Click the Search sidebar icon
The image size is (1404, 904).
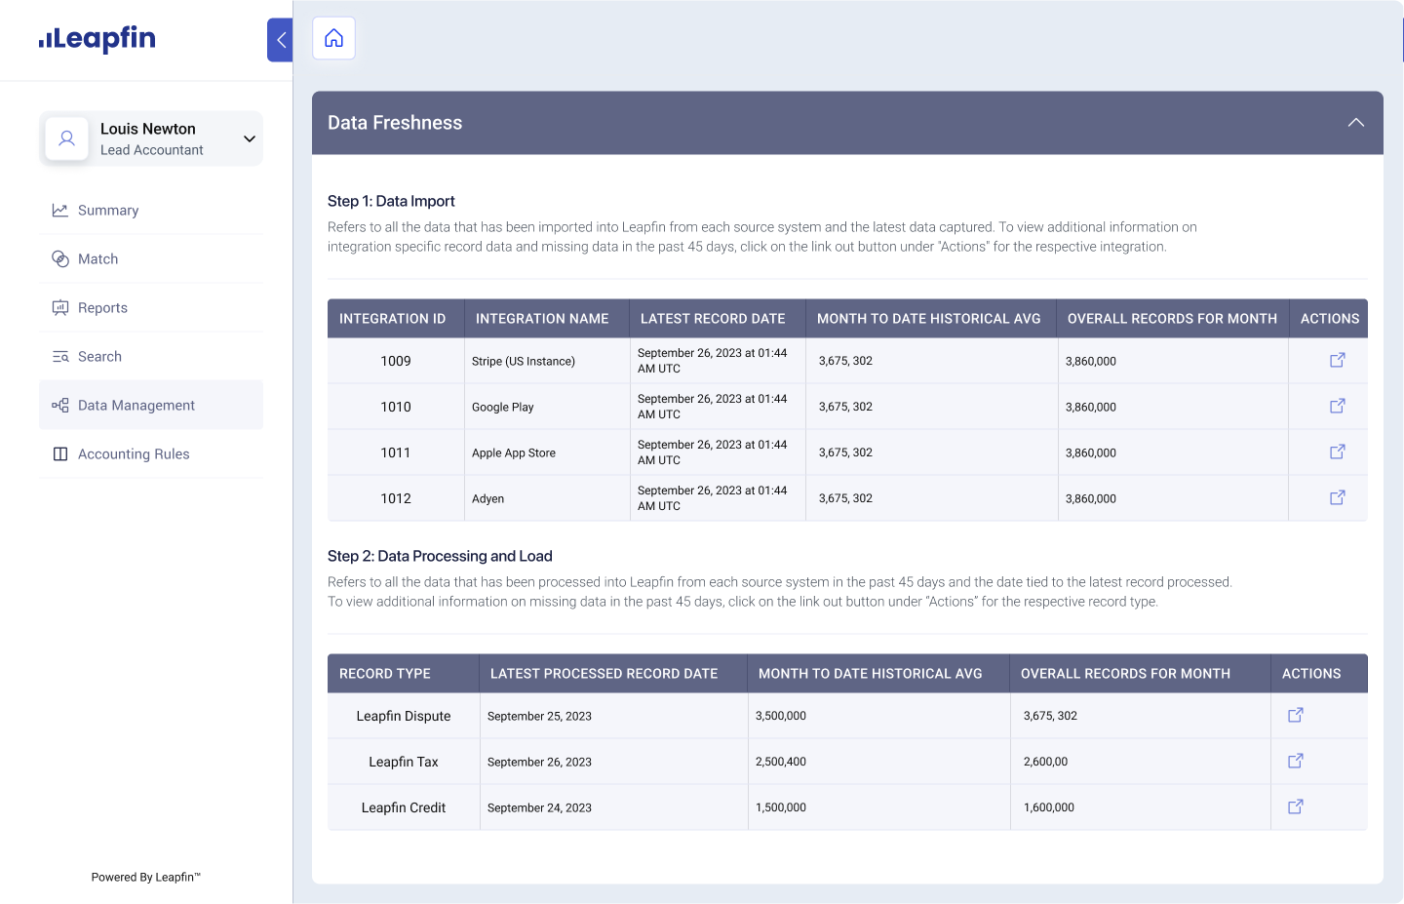pos(59,356)
